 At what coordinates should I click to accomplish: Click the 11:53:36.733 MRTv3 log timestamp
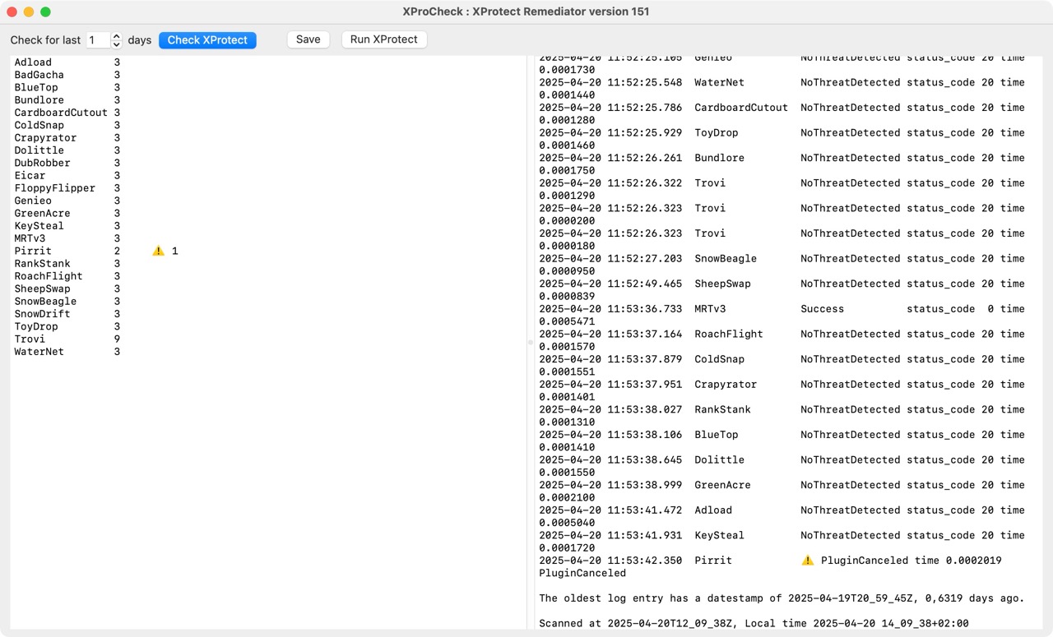tap(610, 309)
